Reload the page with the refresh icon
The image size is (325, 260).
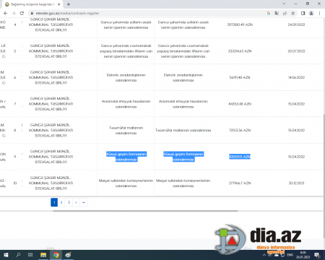pos(22,13)
